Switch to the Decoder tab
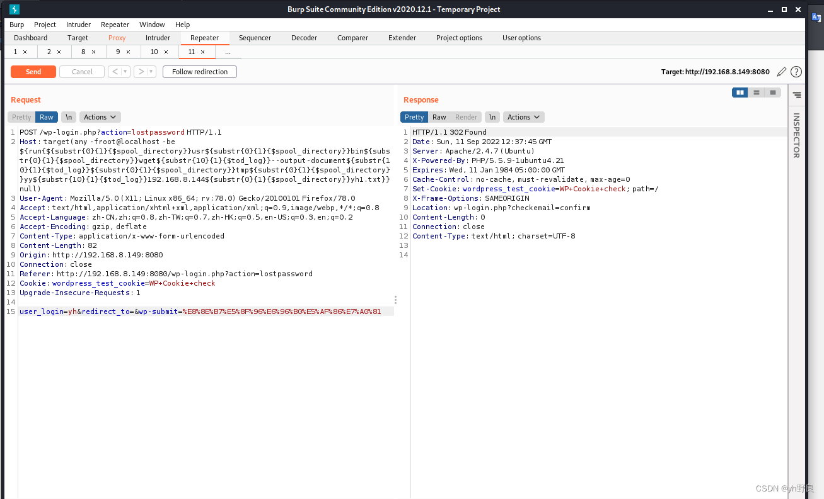 [304, 38]
